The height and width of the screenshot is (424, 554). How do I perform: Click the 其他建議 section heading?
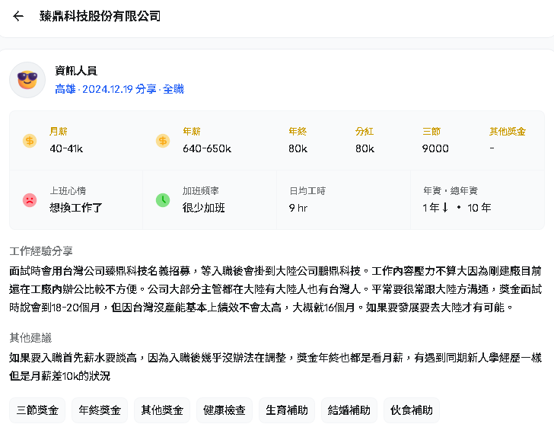tap(30, 338)
